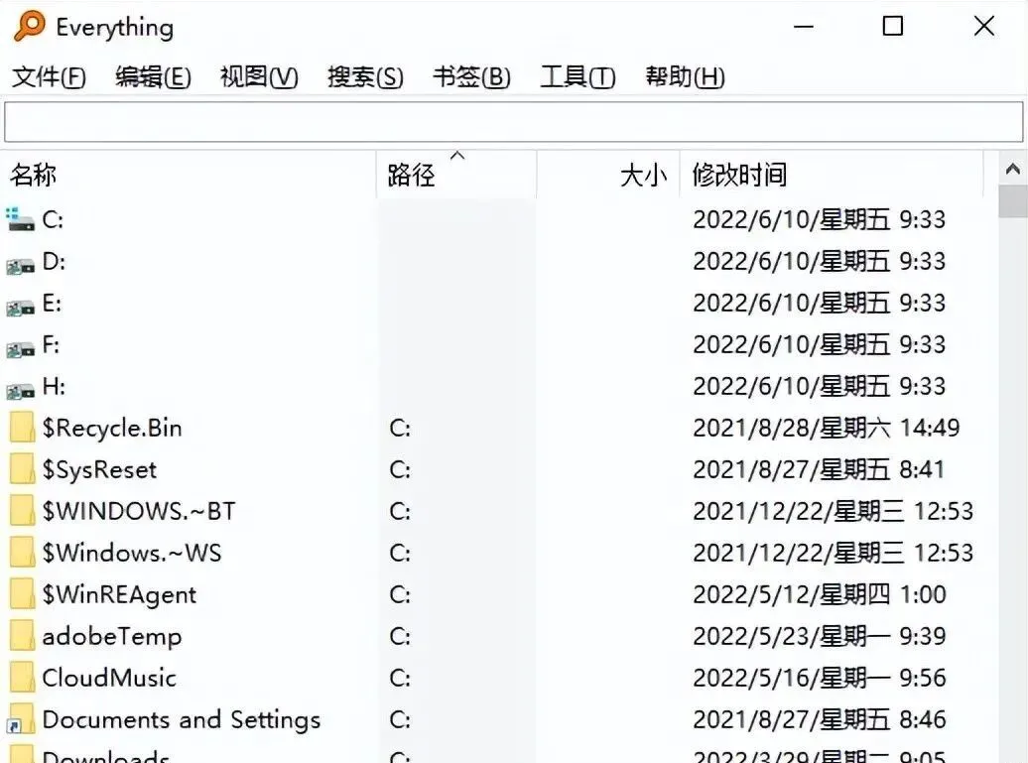Image resolution: width=1028 pixels, height=763 pixels.
Task: Sort by the 路径 column header
Action: tap(456, 175)
